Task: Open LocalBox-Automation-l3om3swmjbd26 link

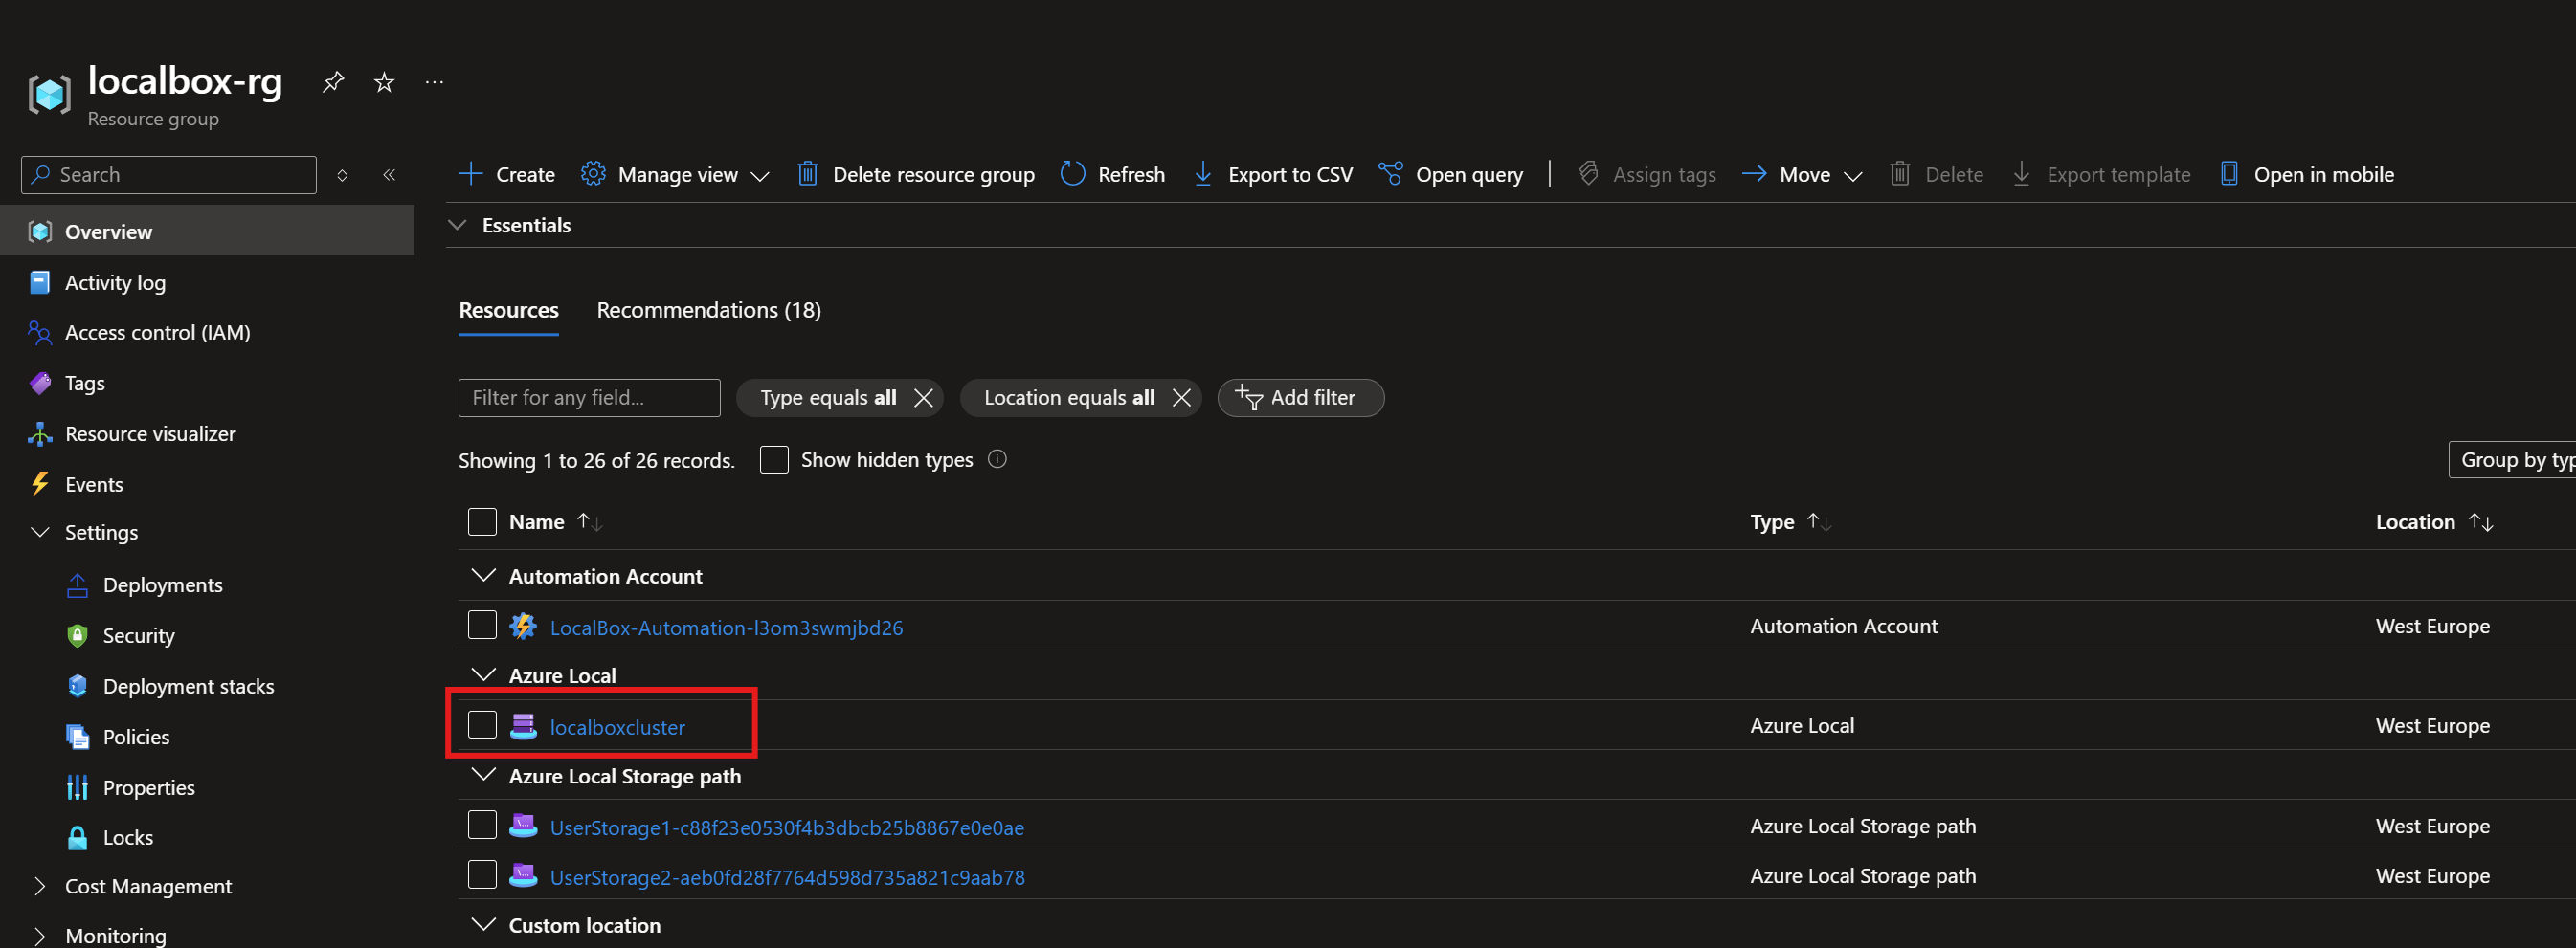Action: tap(726, 628)
